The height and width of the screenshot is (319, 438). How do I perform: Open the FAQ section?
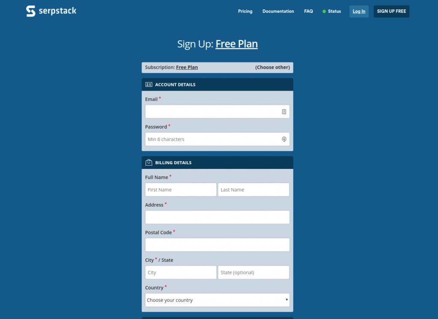tap(308, 11)
